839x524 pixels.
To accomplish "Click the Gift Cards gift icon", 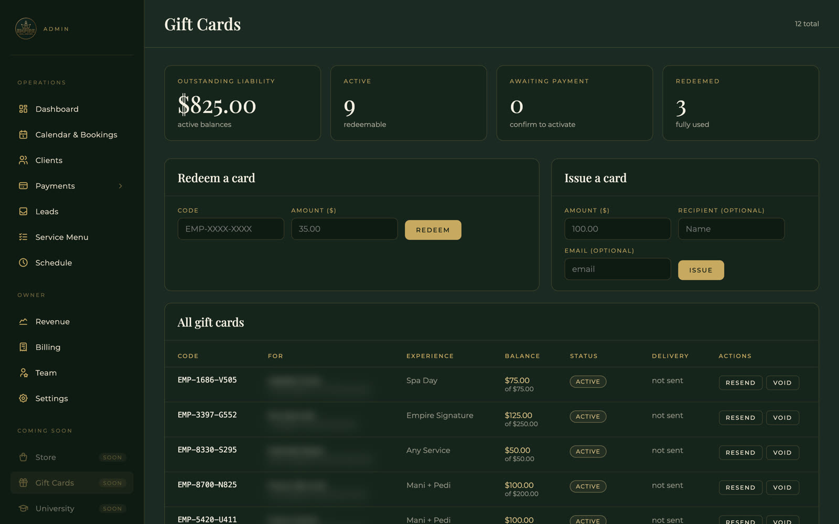I will (x=23, y=483).
